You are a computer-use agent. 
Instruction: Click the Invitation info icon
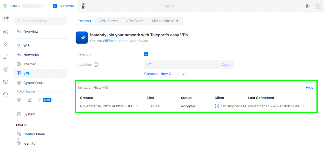click(x=96, y=65)
